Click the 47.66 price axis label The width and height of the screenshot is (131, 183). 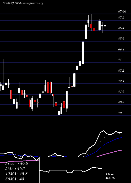pyautogui.click(x=122, y=12)
